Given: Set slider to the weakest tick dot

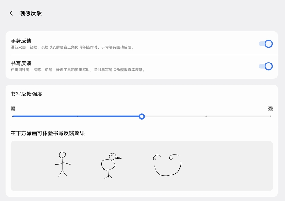Looking at the screenshot, I should point(13,116).
